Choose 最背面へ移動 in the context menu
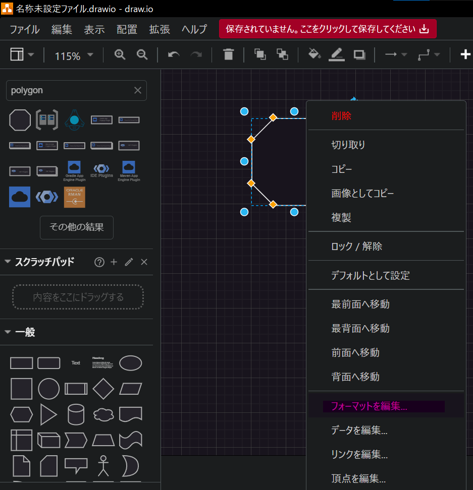Screen dimensions: 473x490 [x=386, y=329]
